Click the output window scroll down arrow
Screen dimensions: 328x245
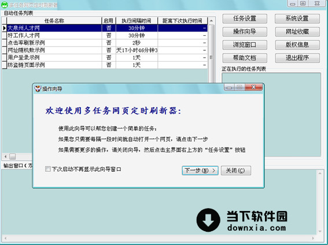320,231
